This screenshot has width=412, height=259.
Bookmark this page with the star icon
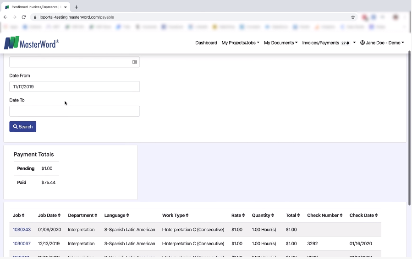point(353,17)
